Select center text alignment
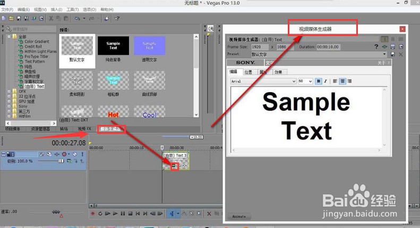 pos(342,81)
